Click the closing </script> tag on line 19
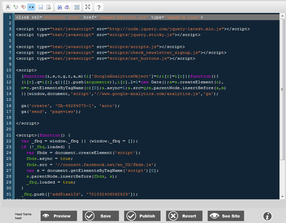Viewport: 286px width, 223px height. point(28,123)
